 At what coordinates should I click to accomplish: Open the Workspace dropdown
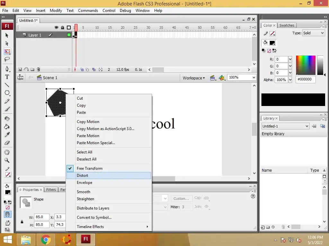(194, 78)
